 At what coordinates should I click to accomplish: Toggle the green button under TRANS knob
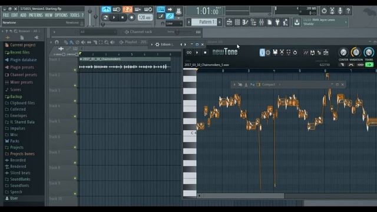point(369,65)
